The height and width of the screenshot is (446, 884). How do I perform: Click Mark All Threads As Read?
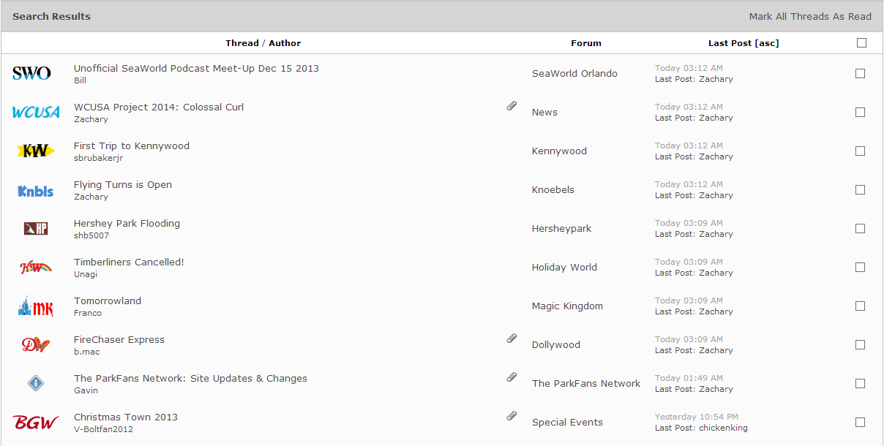point(810,16)
